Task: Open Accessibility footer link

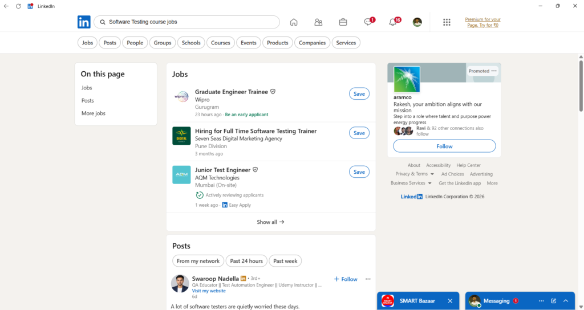Action: [439, 165]
